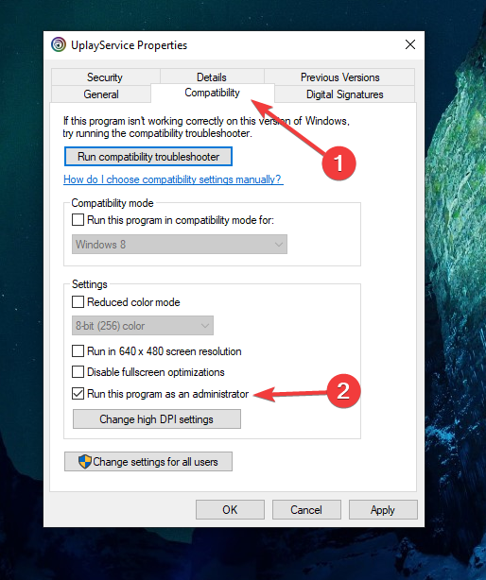Enable compatibility mode checkbox
The width and height of the screenshot is (486, 580).
click(x=78, y=220)
